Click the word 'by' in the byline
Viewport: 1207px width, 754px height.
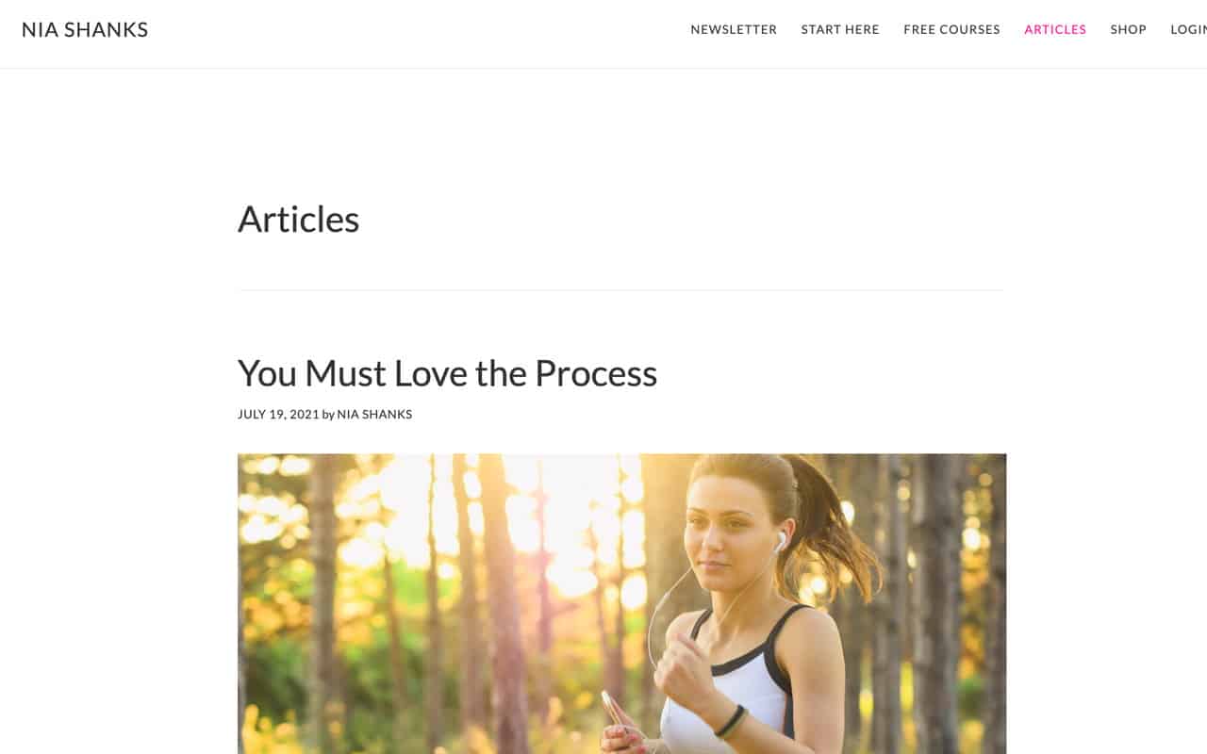tap(328, 414)
